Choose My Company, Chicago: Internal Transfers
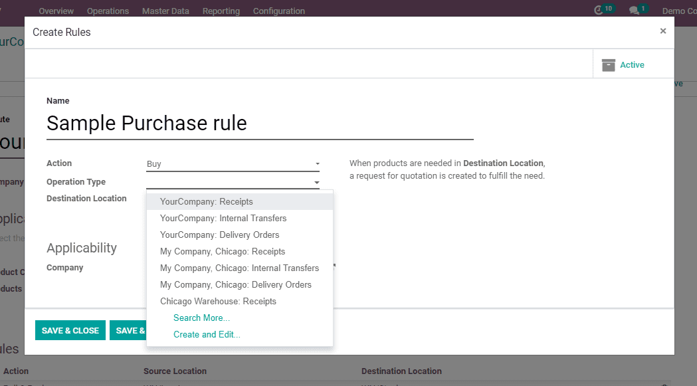Screen dimensions: 697x386 click(240, 268)
